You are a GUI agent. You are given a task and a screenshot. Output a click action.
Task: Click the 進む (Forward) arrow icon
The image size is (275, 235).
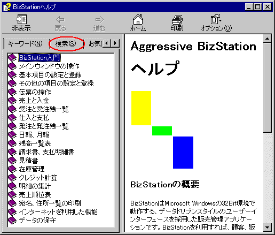(99, 20)
